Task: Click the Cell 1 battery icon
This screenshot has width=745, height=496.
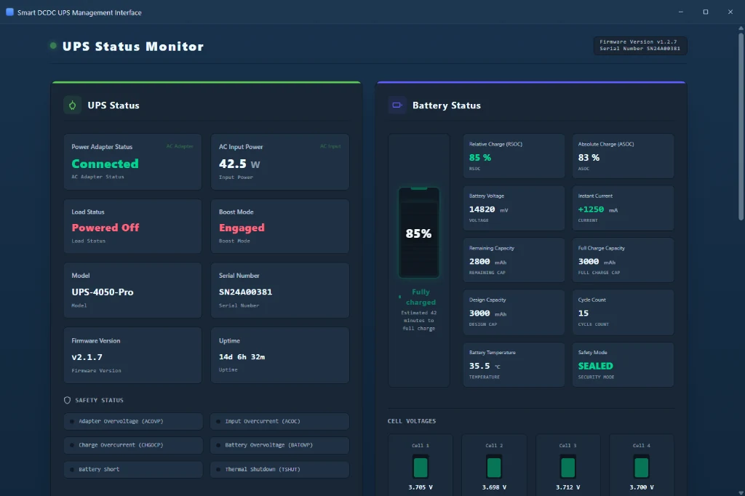Action: (x=421, y=466)
